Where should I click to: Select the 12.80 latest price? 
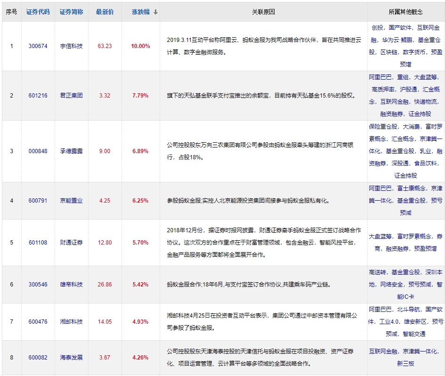(x=105, y=243)
